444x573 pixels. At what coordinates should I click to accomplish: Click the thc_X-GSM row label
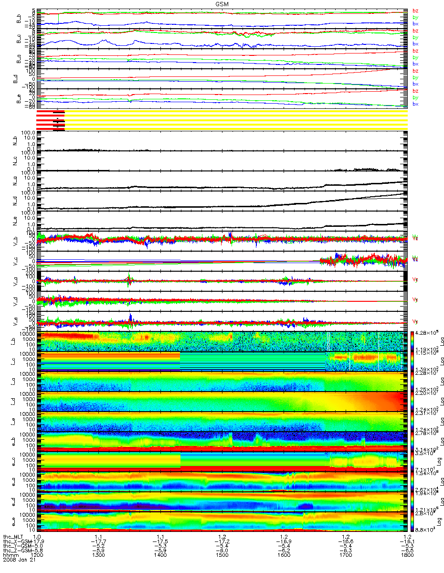click(x=17, y=541)
